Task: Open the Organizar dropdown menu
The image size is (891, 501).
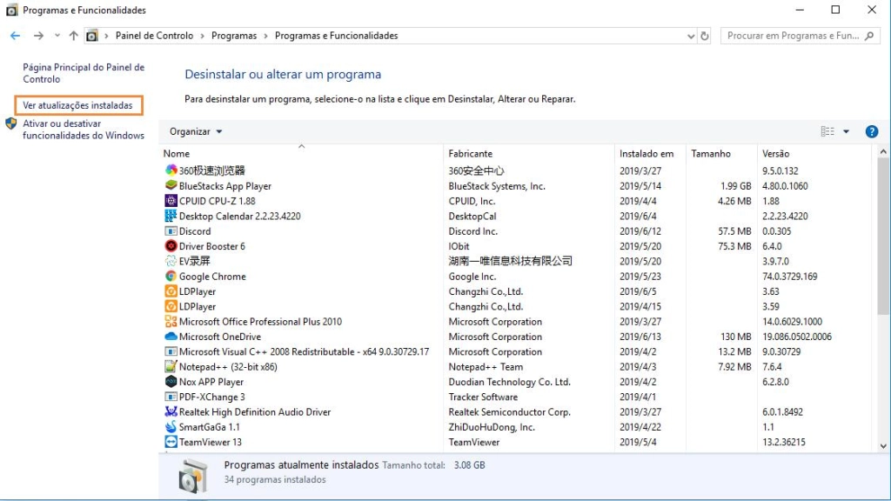Action: click(x=196, y=131)
